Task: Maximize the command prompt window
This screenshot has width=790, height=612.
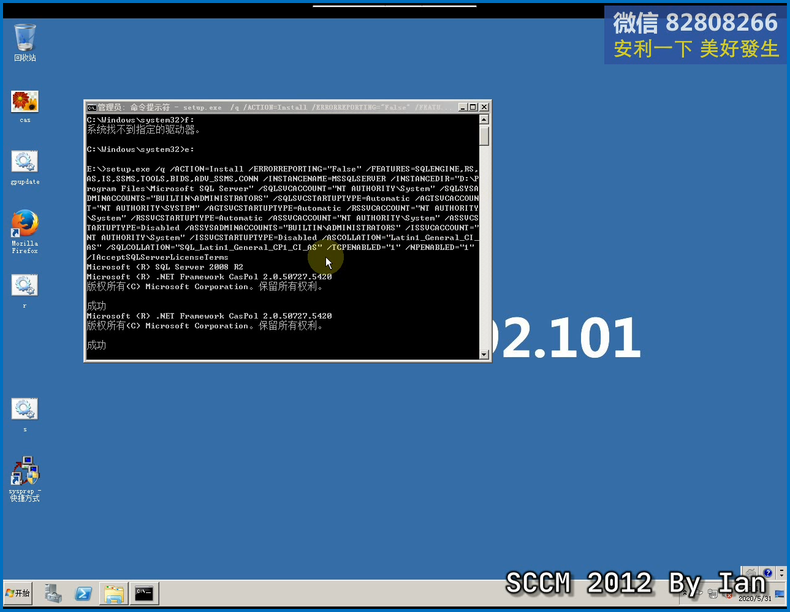Action: pyautogui.click(x=473, y=107)
